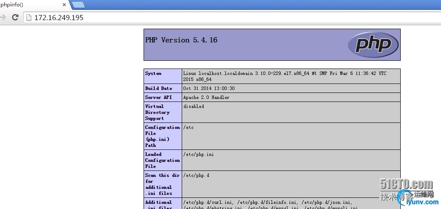Click the 'System' row label

coord(153,73)
